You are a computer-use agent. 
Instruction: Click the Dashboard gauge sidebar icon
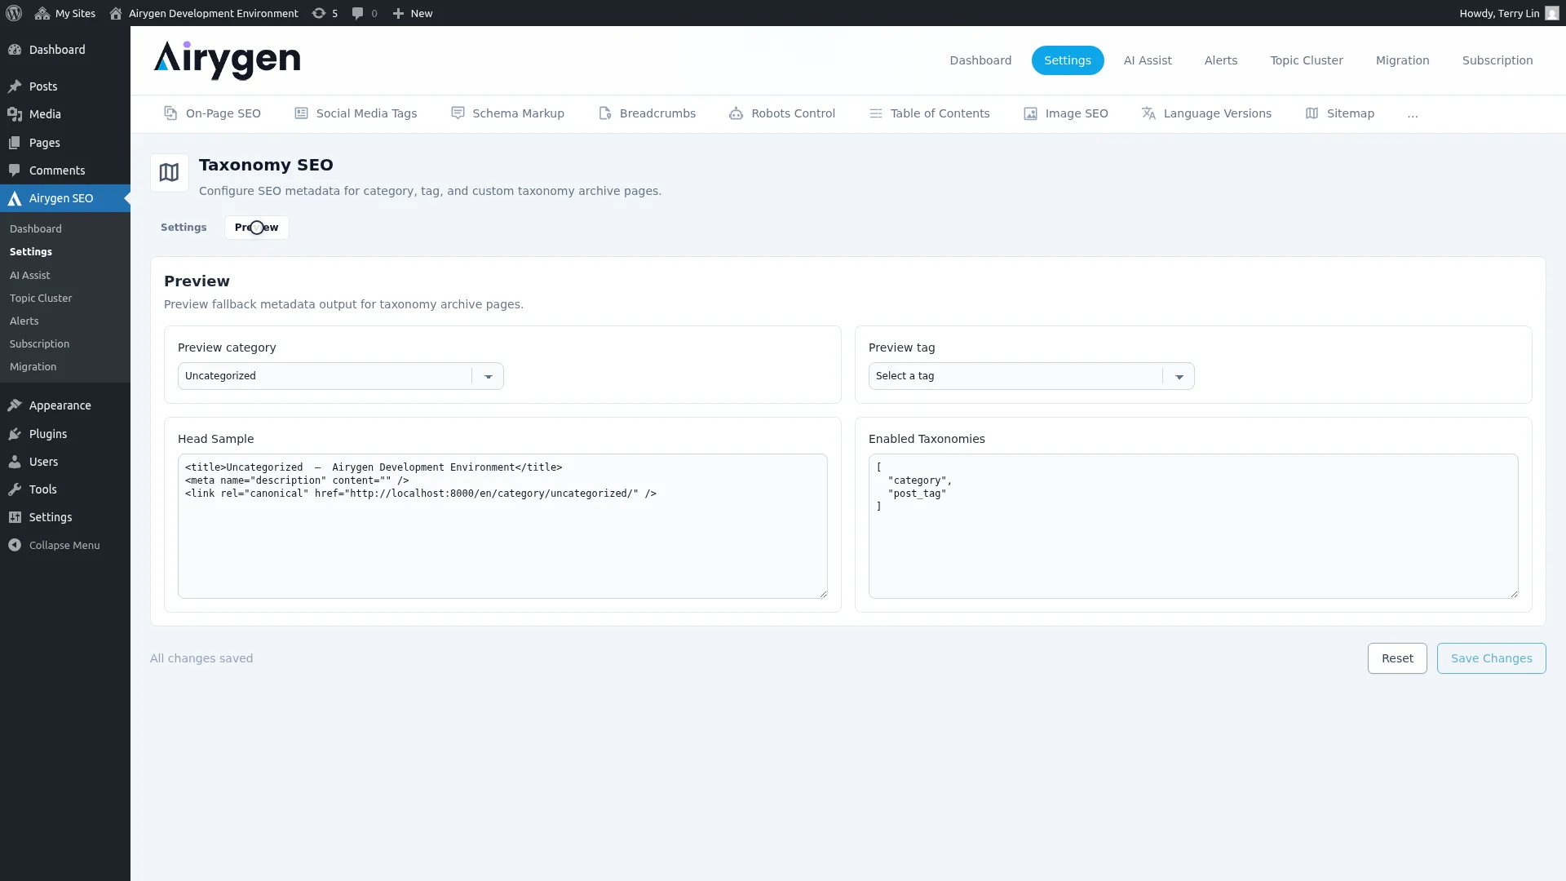pyautogui.click(x=15, y=50)
